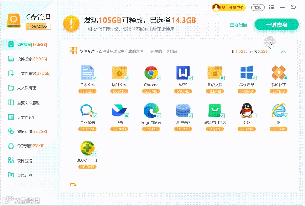Collapse the 软件专清 section chevron
Image resolution: width=305 pixels, height=206 pixels.
pos(284,51)
